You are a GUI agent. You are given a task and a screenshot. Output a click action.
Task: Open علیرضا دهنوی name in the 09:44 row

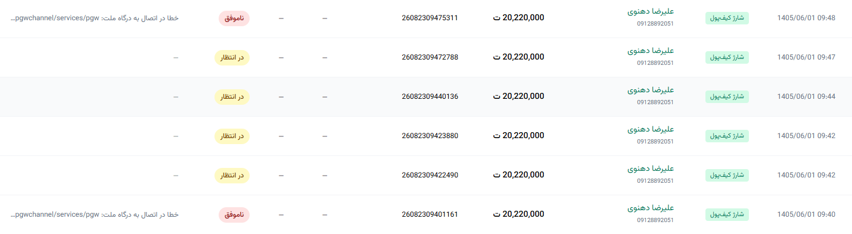[x=651, y=90]
